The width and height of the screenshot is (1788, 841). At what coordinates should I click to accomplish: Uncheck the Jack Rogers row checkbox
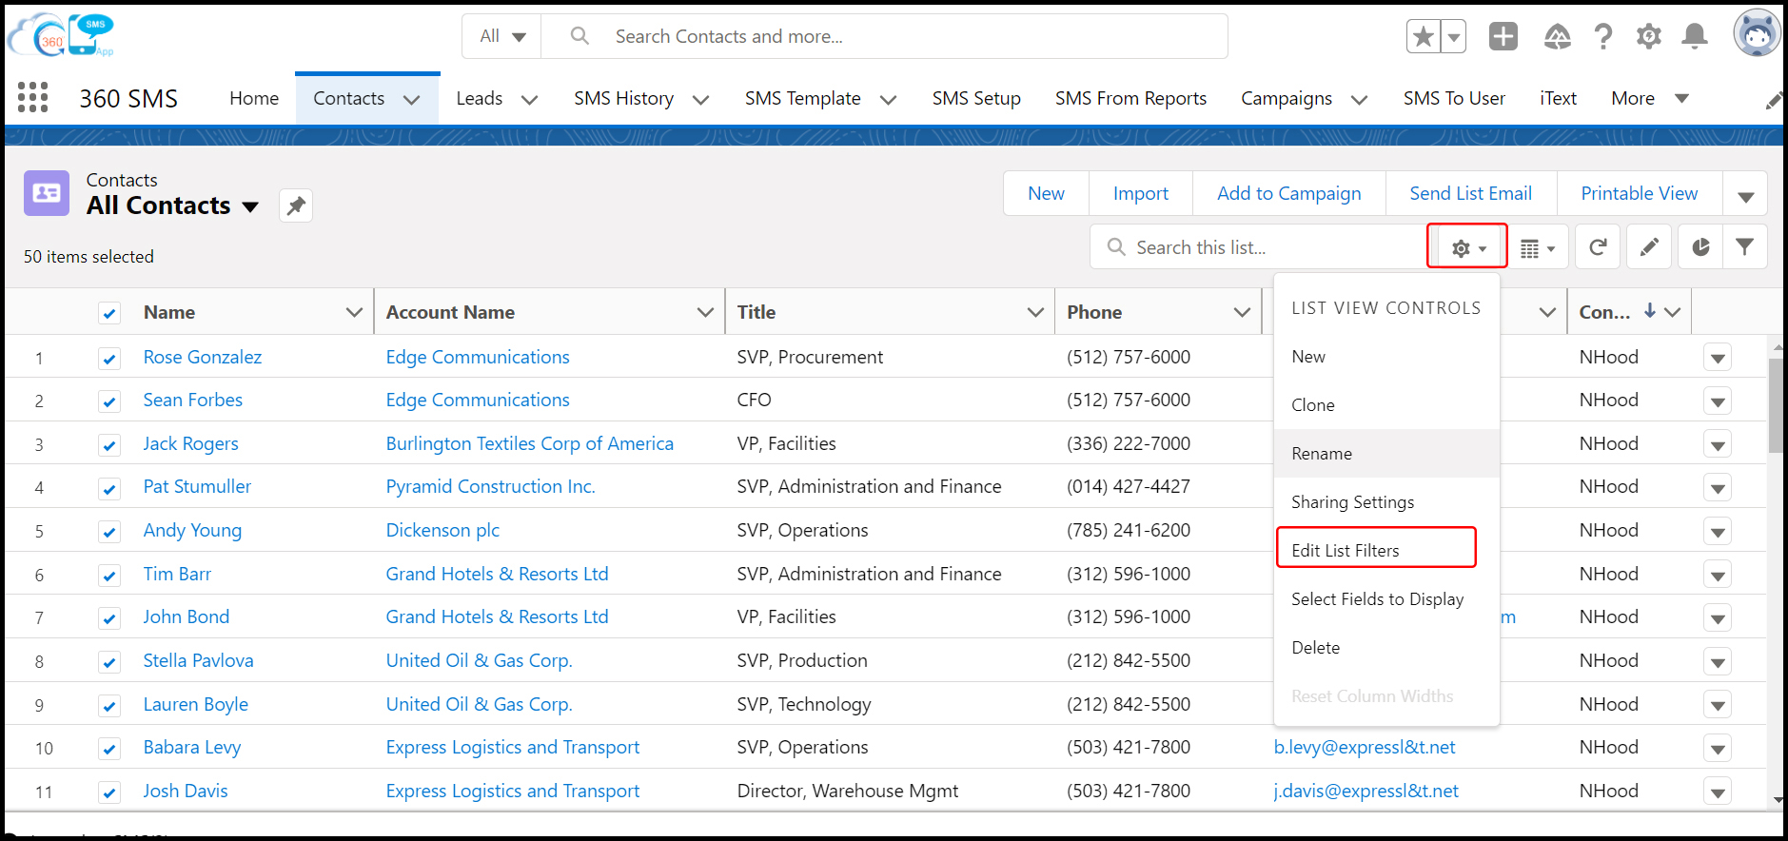109,445
